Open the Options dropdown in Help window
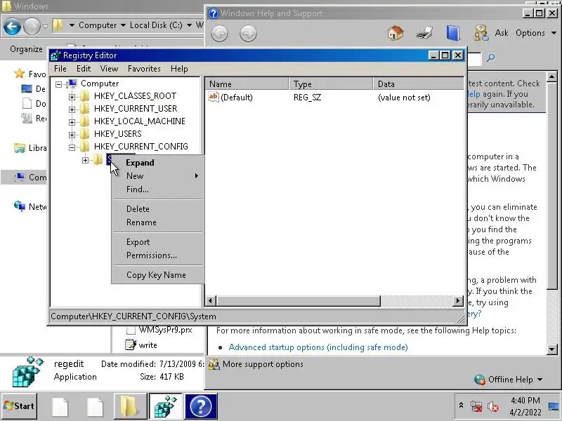The height and width of the screenshot is (421, 562). (x=536, y=33)
